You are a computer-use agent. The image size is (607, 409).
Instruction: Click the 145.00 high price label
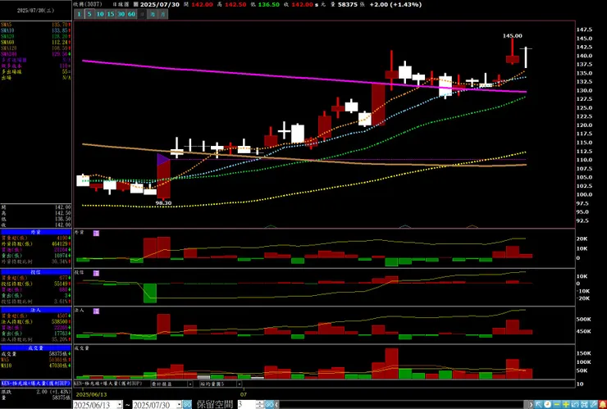pos(512,36)
